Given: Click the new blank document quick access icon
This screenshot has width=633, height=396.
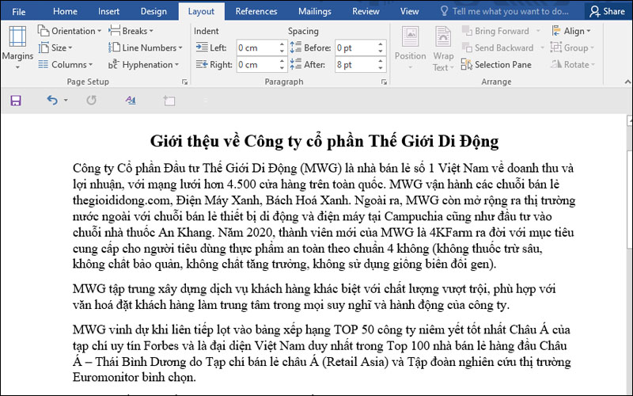Looking at the screenshot, I should 169,101.
